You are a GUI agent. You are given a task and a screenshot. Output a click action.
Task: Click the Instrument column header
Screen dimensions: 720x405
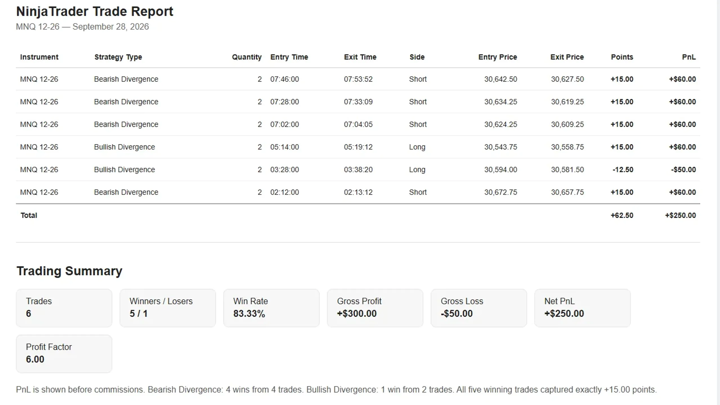pyautogui.click(x=39, y=57)
